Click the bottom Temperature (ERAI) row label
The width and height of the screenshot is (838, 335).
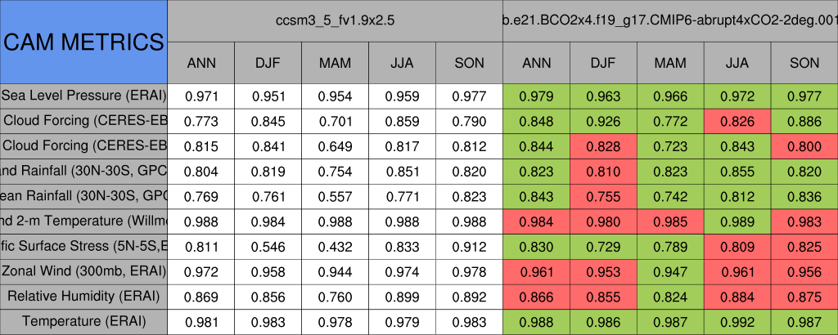(83, 321)
